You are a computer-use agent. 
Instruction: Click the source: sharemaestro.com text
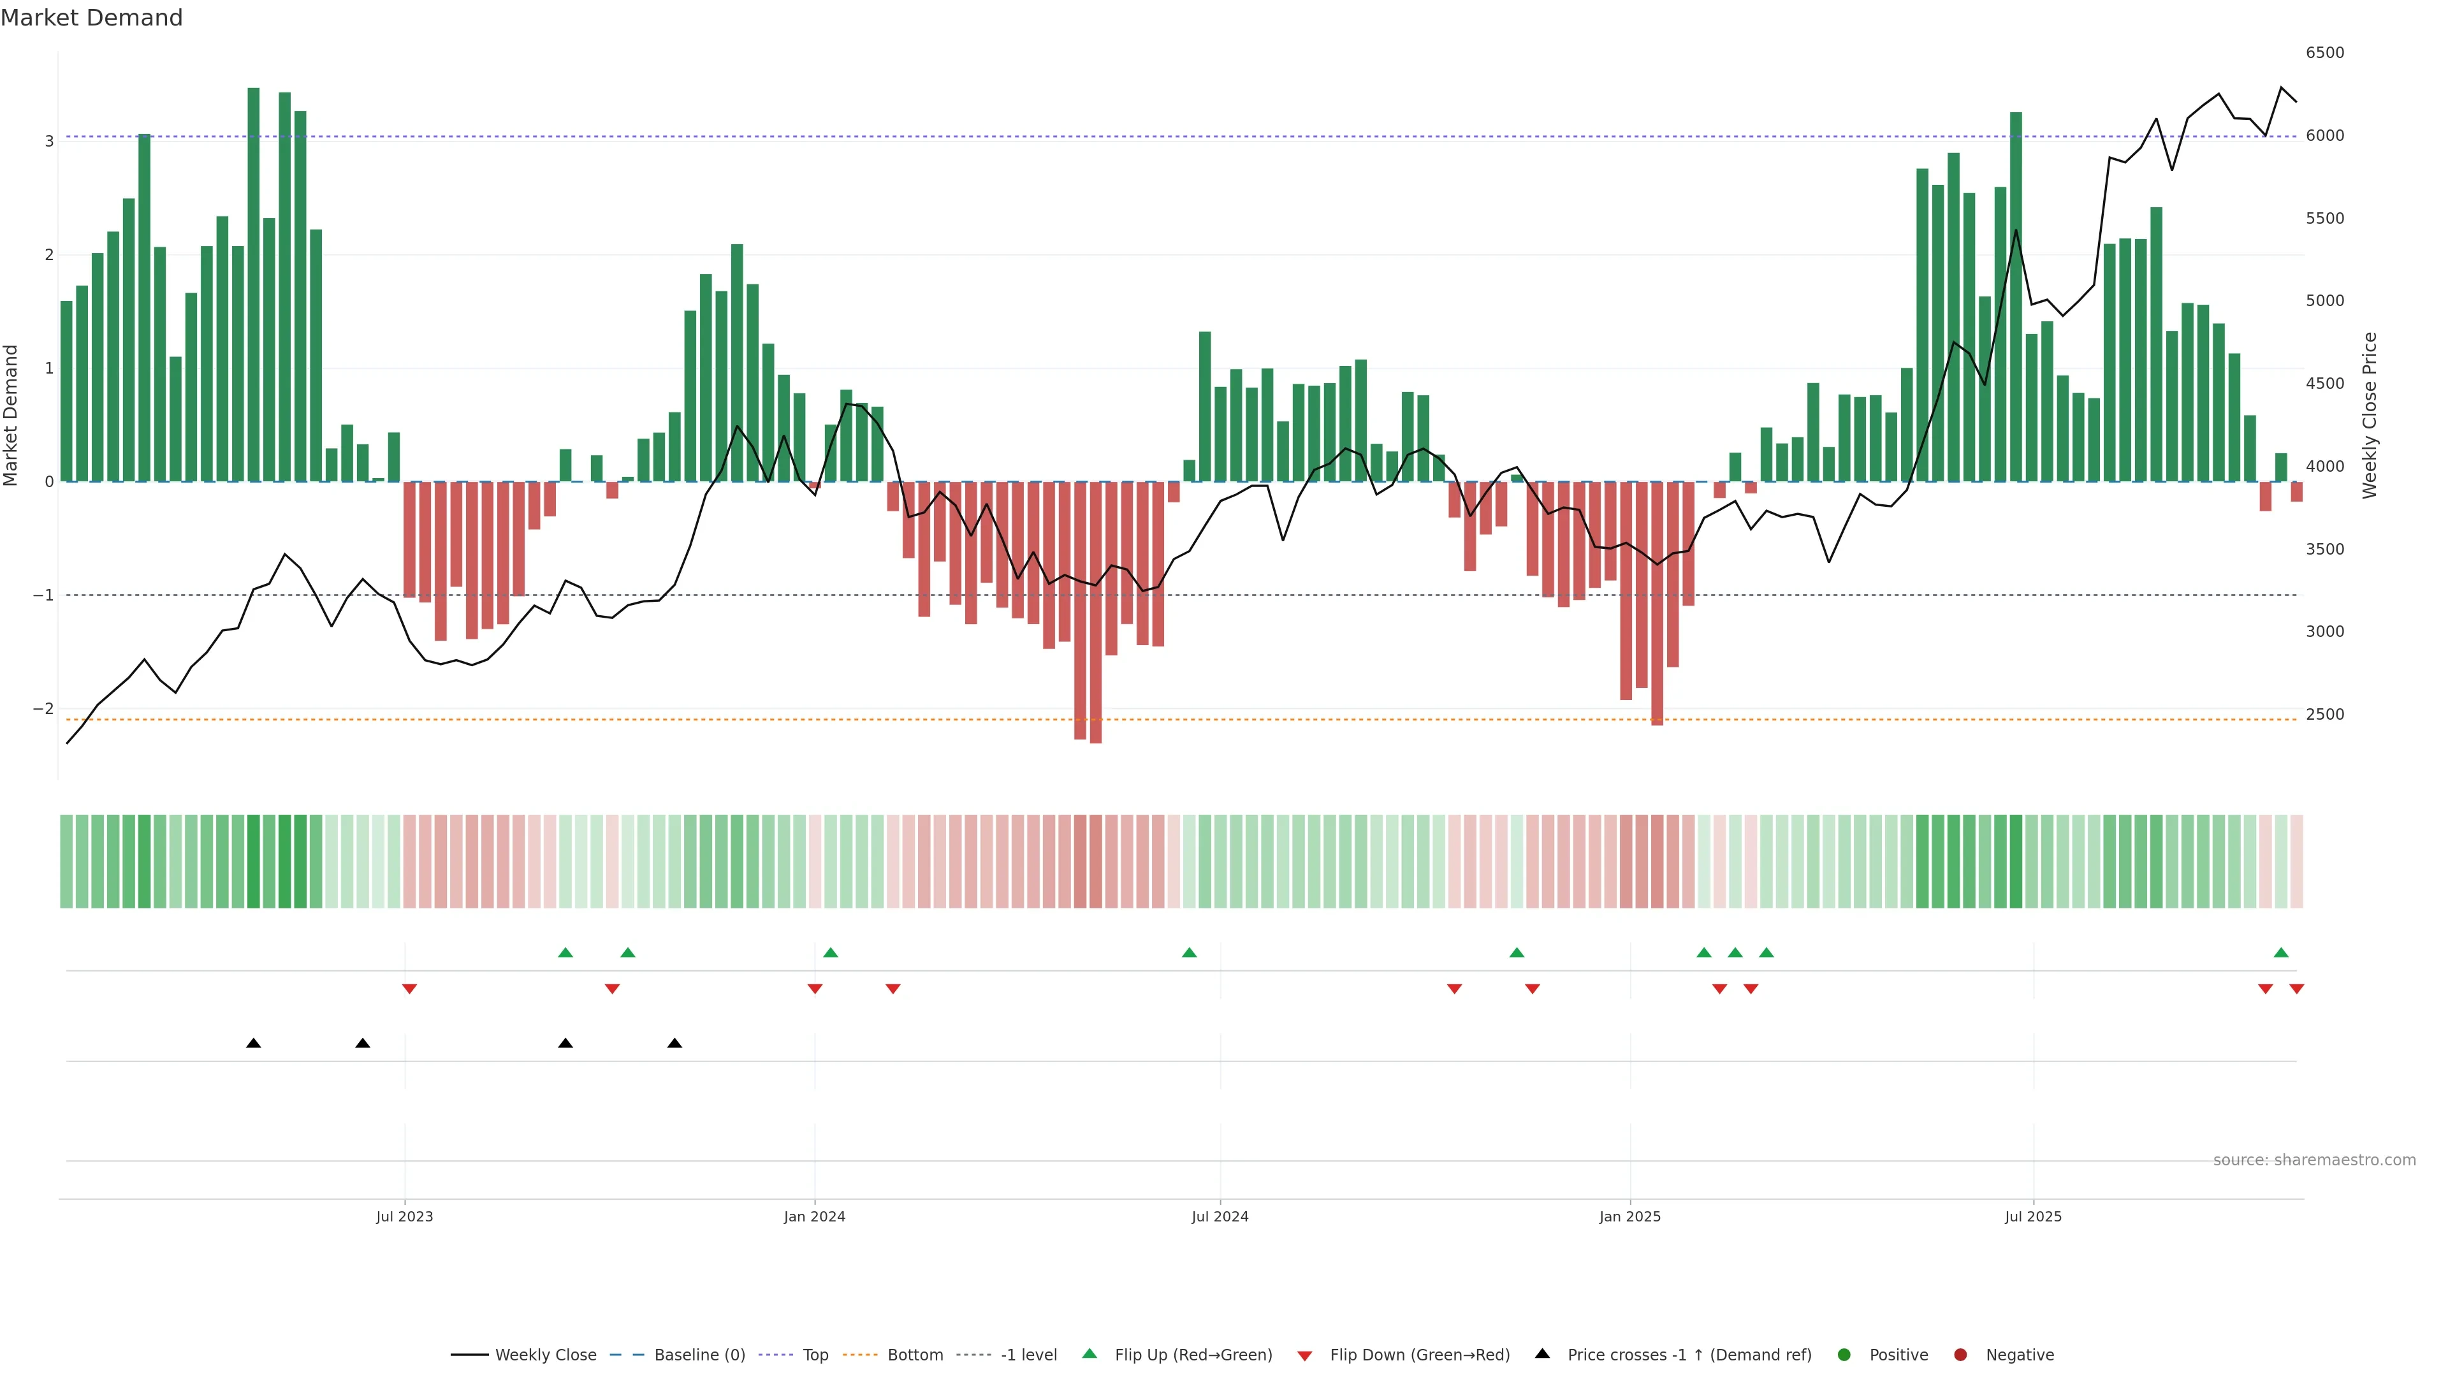(2314, 1160)
